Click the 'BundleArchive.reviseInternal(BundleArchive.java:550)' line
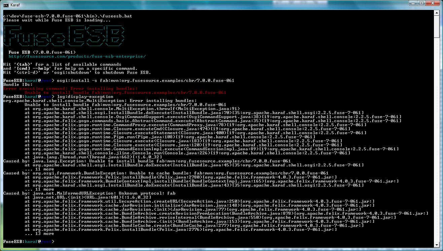 210,217
